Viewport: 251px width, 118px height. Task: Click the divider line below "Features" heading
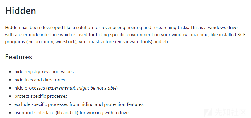(x=127, y=63)
